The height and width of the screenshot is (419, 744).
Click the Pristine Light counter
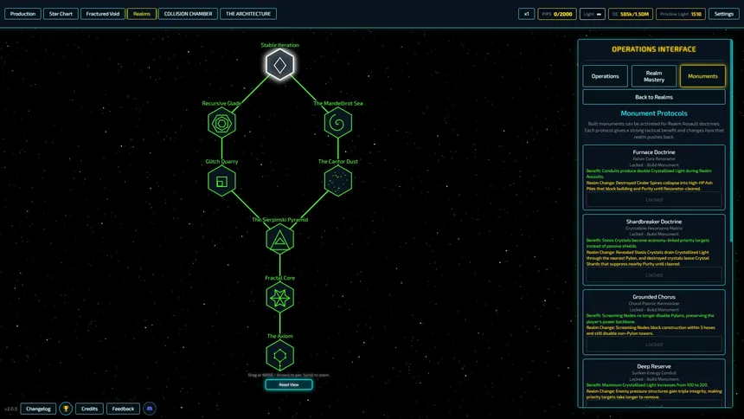click(681, 14)
